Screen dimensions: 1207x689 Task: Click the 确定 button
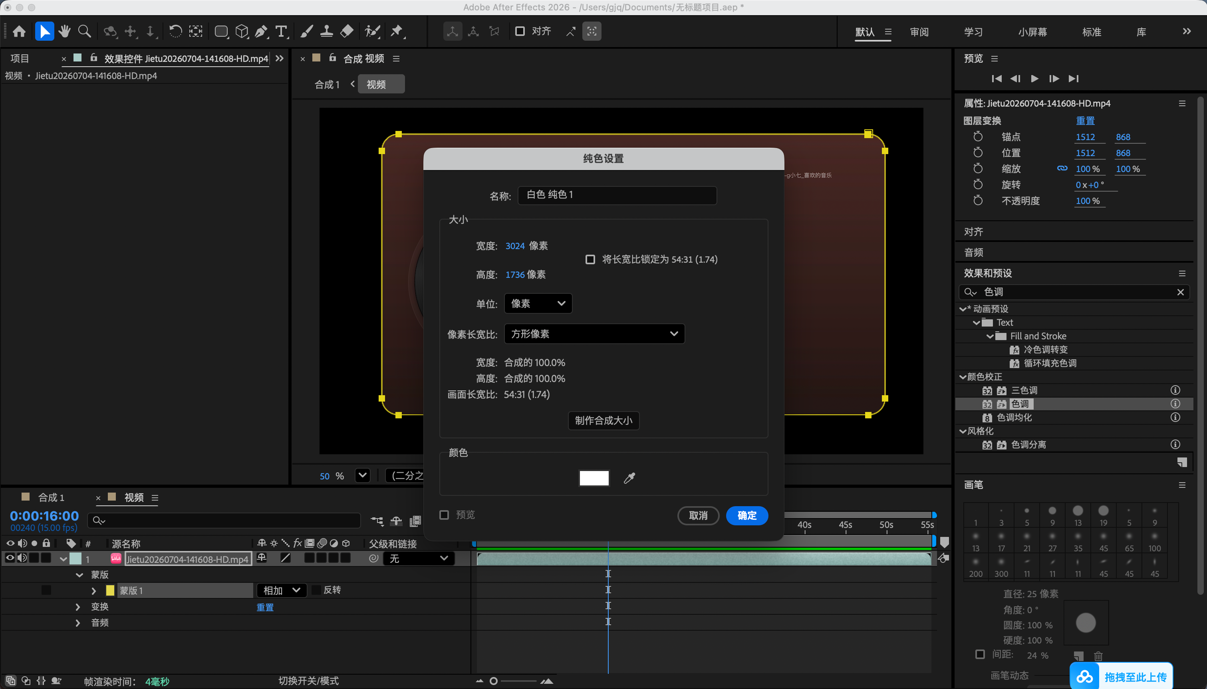click(x=746, y=515)
